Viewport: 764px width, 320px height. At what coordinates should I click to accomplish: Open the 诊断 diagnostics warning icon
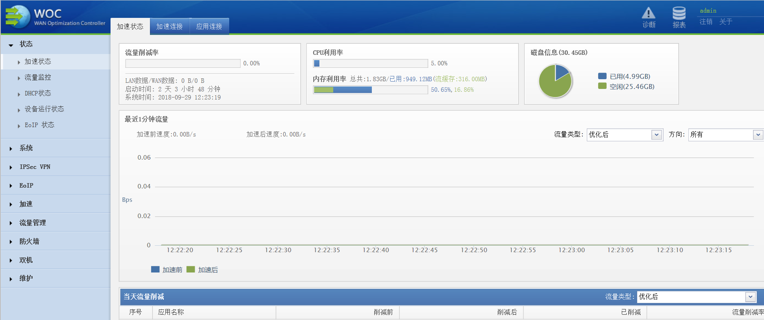(x=648, y=14)
